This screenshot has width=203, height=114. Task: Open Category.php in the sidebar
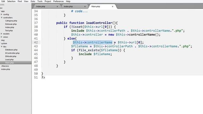click(11, 21)
